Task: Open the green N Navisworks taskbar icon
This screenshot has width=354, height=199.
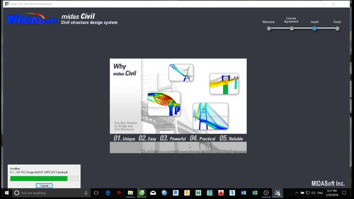Action: (198, 193)
